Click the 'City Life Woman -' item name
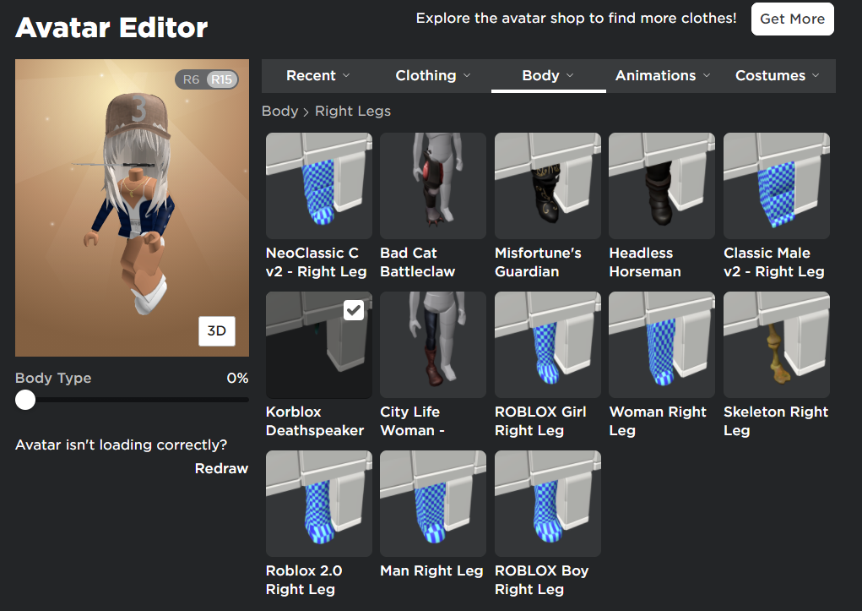This screenshot has width=862, height=611. click(412, 421)
